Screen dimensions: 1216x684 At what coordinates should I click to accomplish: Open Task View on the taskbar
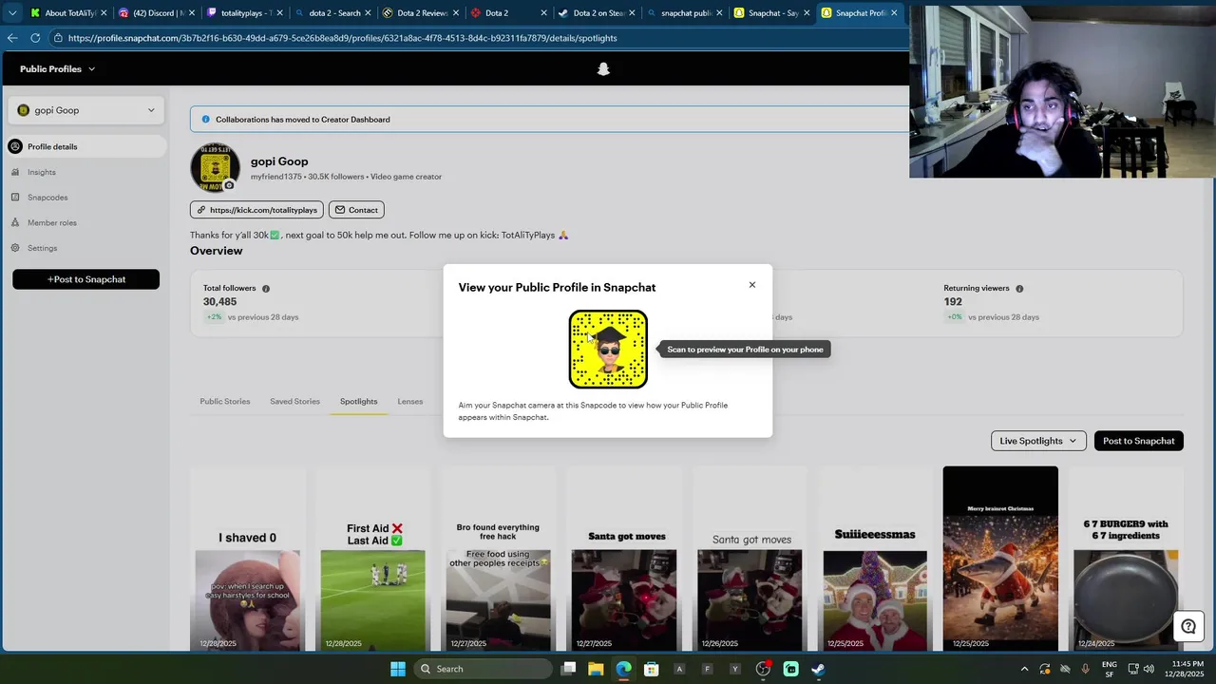[568, 669]
